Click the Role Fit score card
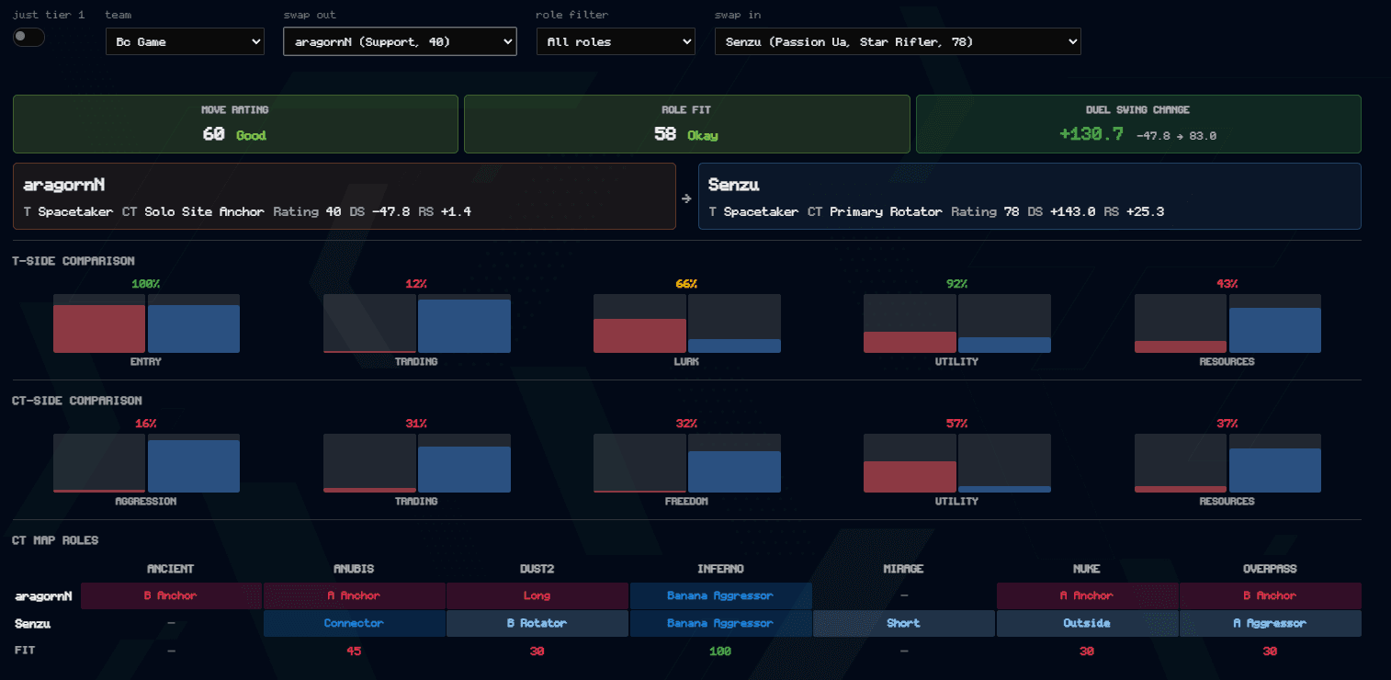Screen dimensions: 1391x680 687,124
